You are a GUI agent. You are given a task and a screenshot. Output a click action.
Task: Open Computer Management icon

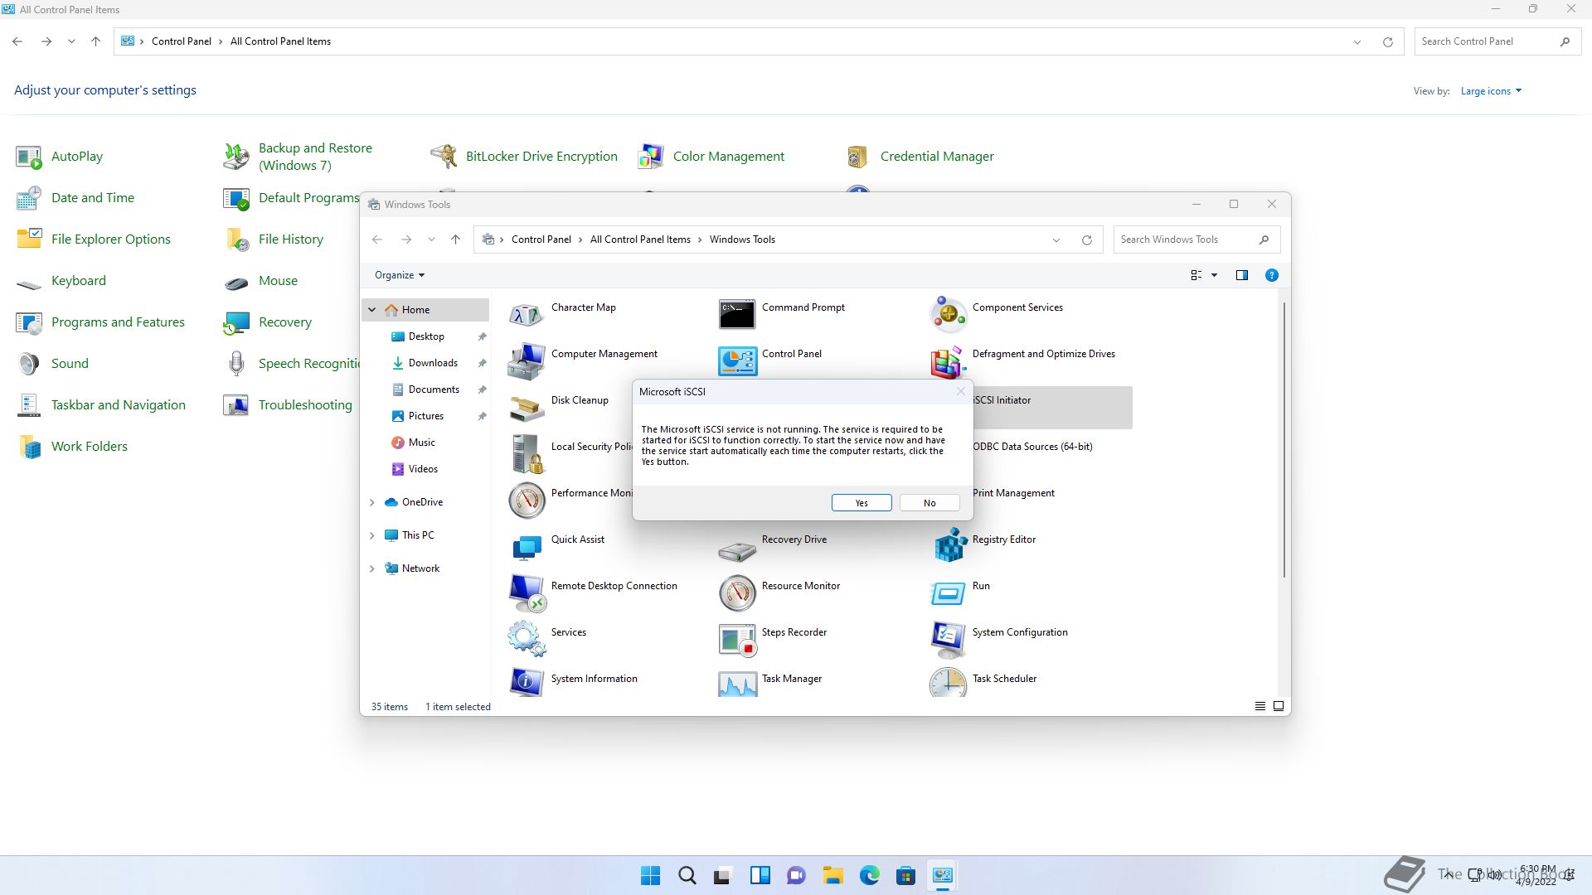527,361
